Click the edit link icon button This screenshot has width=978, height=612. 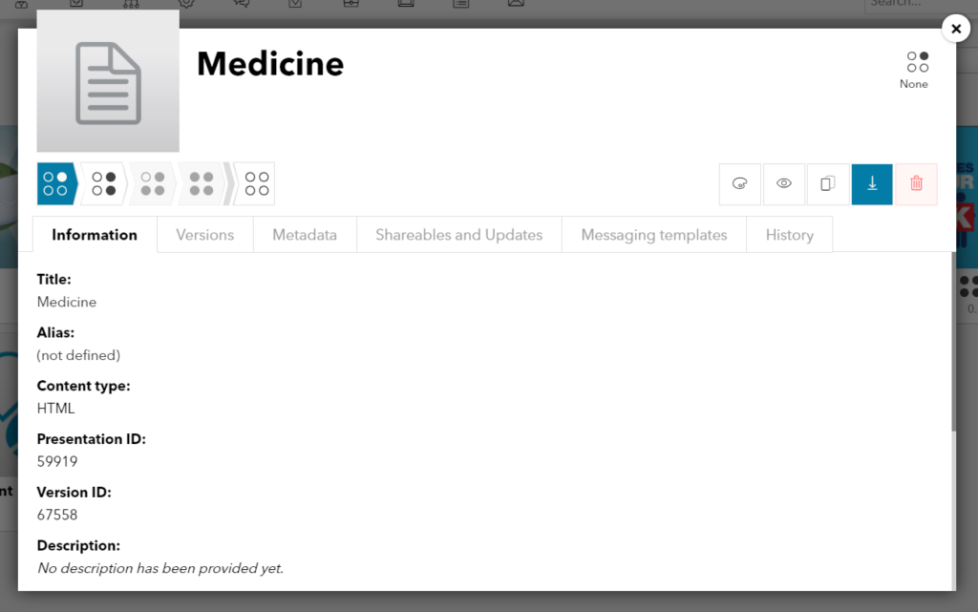click(x=740, y=184)
